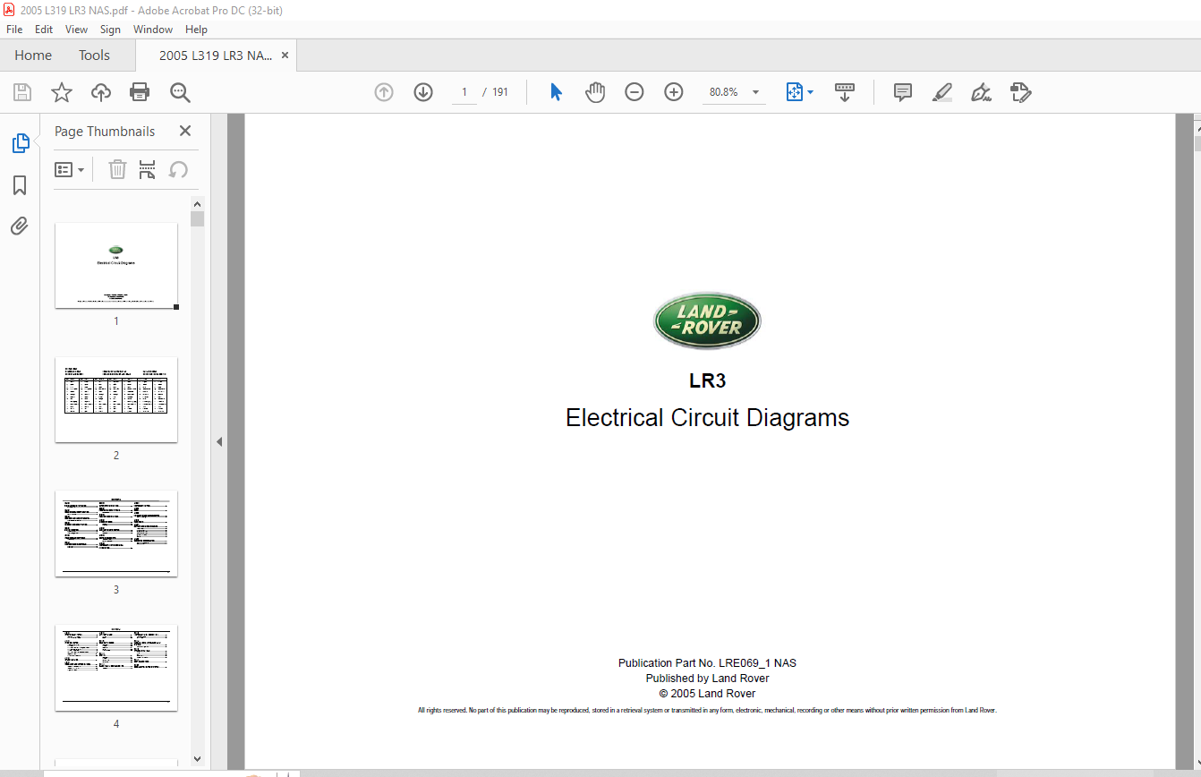The image size is (1201, 777).
Task: Add a comment sticky note
Action: point(903,92)
